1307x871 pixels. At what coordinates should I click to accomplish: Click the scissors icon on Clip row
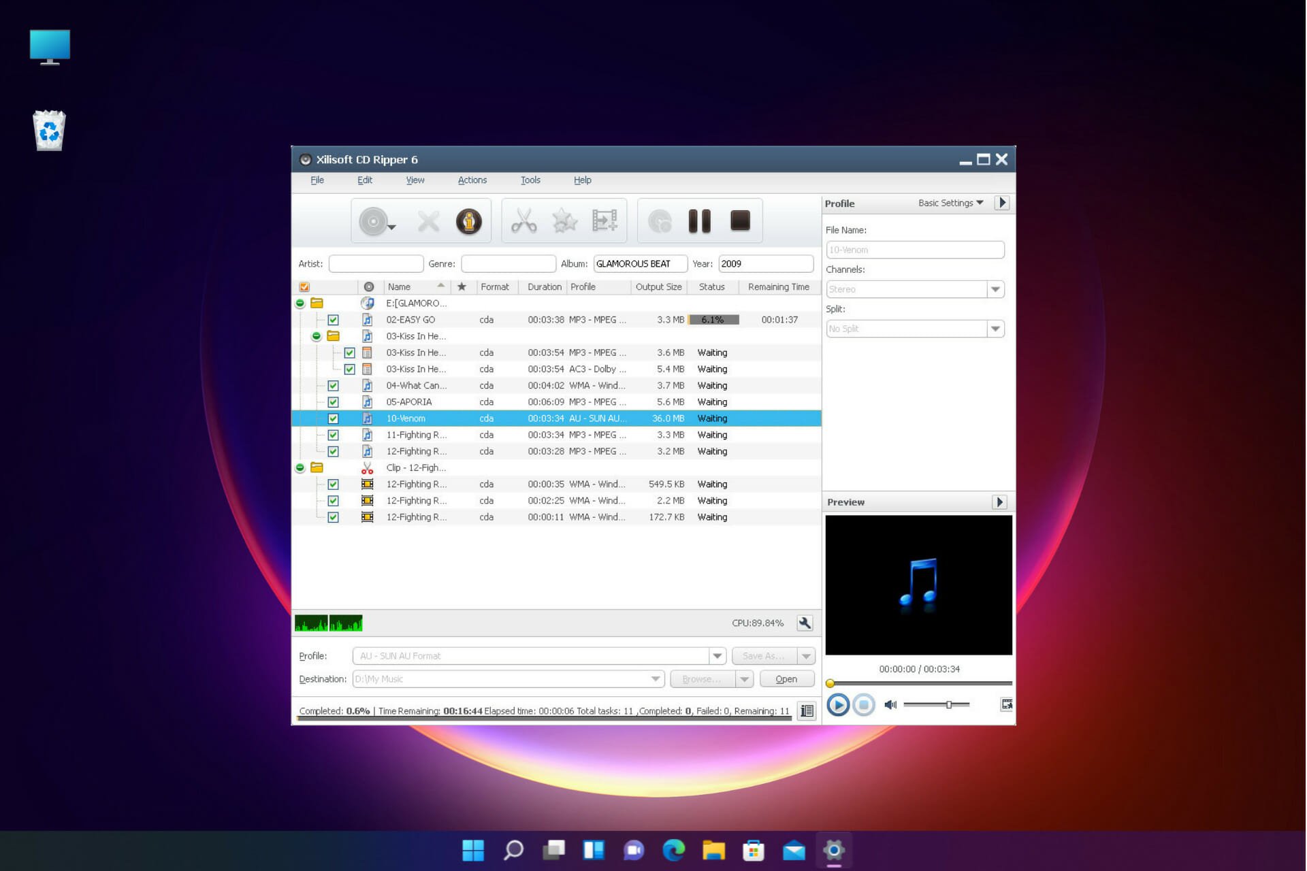[x=367, y=467]
